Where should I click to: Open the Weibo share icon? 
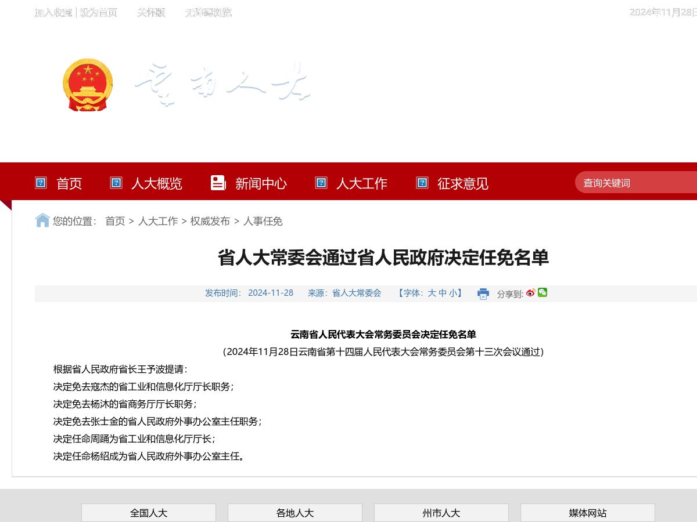(x=530, y=293)
